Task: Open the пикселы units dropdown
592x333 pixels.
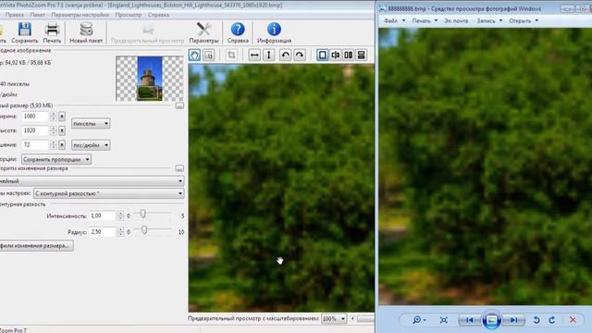Action: click(91, 123)
